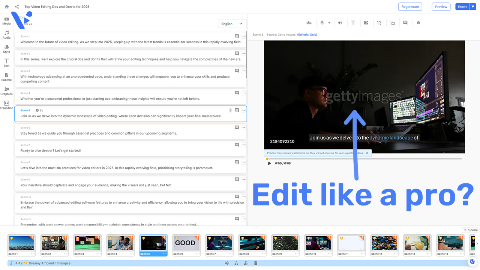The width and height of the screenshot is (480, 270).
Task: Expand the voiceover microphone dropdown arrow
Action: [x=329, y=23]
